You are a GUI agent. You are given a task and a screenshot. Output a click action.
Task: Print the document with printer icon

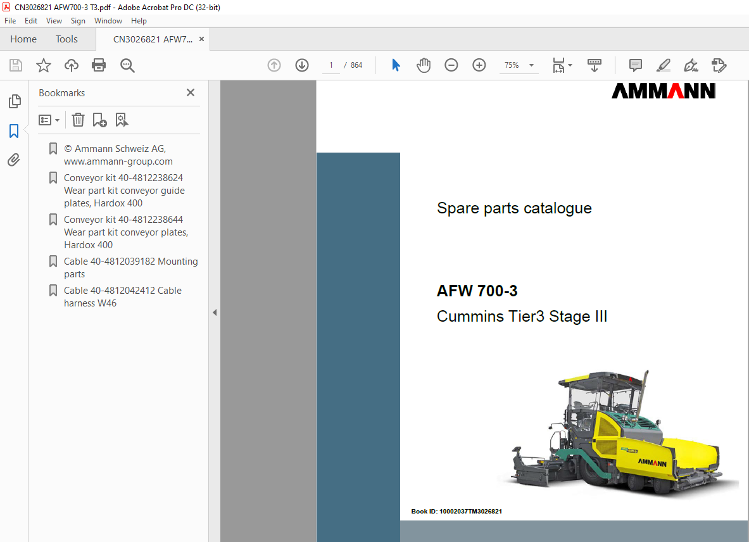tap(99, 65)
